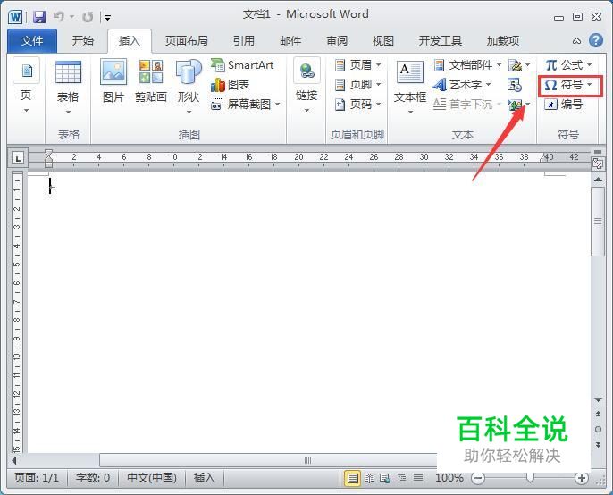This screenshot has width=613, height=495.
Task: Switch to Draft view
Action: 418,478
